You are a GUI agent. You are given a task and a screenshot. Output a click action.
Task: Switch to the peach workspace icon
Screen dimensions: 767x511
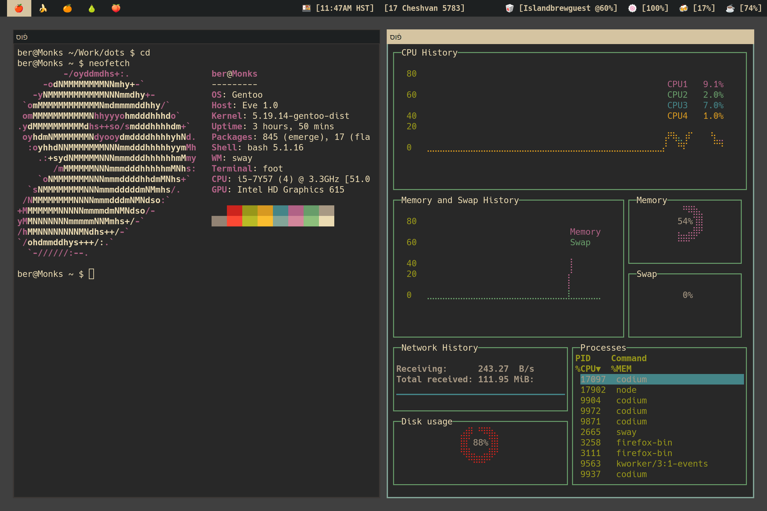tap(116, 8)
